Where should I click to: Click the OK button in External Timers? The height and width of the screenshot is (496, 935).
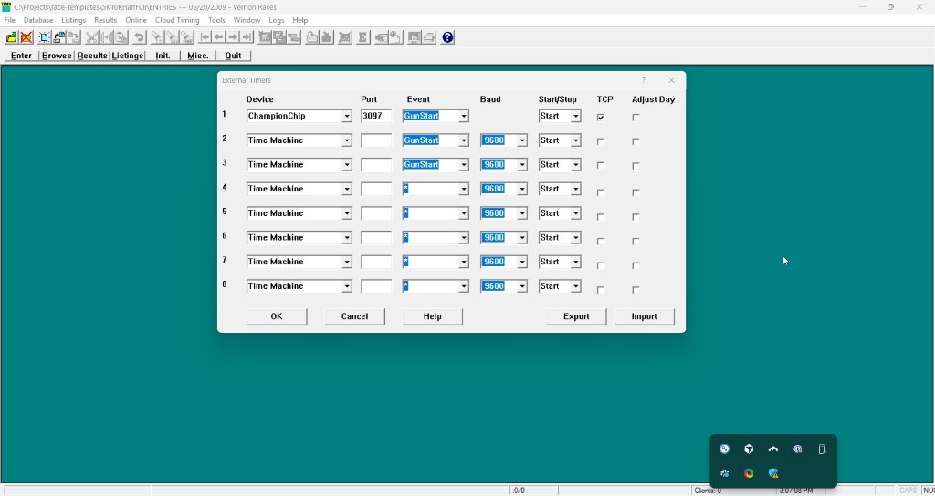[x=277, y=316]
